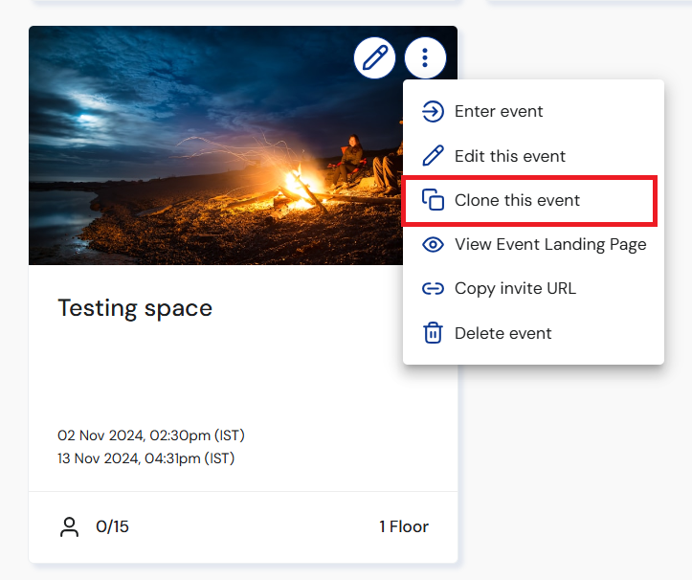
Task: Click the 0/15 attendee count
Action: pyautogui.click(x=112, y=526)
